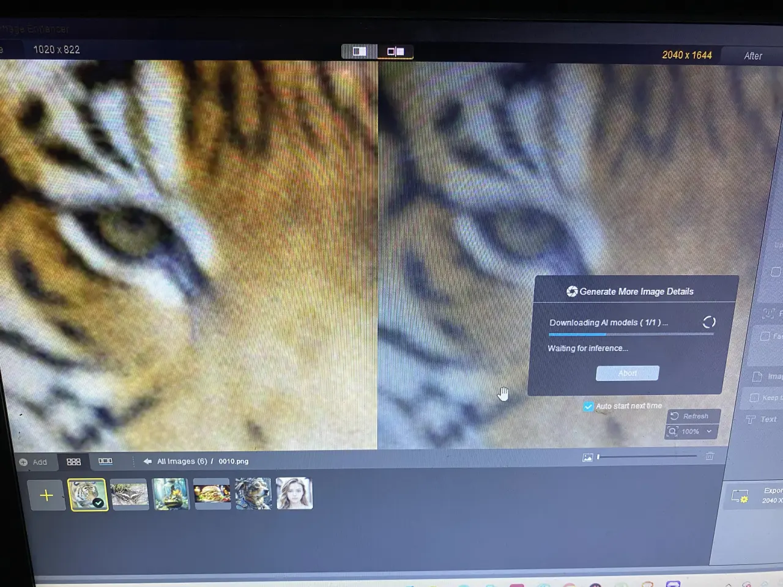
Task: Adjust the thumbnail size slider
Action: (x=647, y=456)
